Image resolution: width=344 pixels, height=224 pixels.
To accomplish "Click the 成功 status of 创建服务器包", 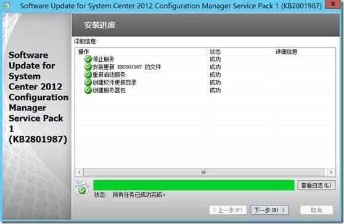I will click(215, 91).
